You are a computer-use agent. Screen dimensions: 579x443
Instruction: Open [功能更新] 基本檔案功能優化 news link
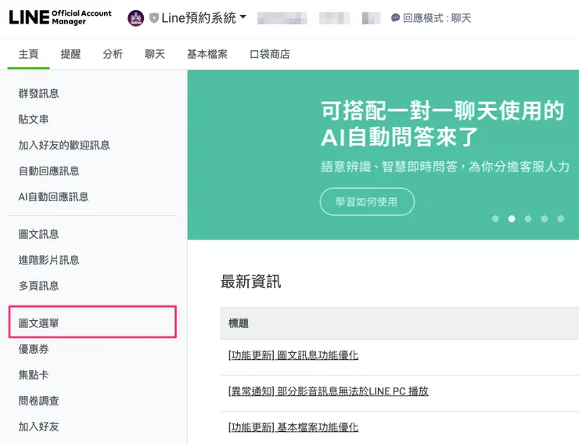(293, 427)
